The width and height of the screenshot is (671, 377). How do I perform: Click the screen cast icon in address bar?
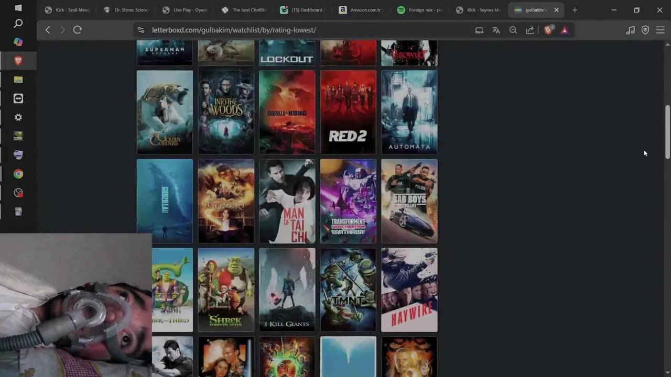tap(479, 30)
